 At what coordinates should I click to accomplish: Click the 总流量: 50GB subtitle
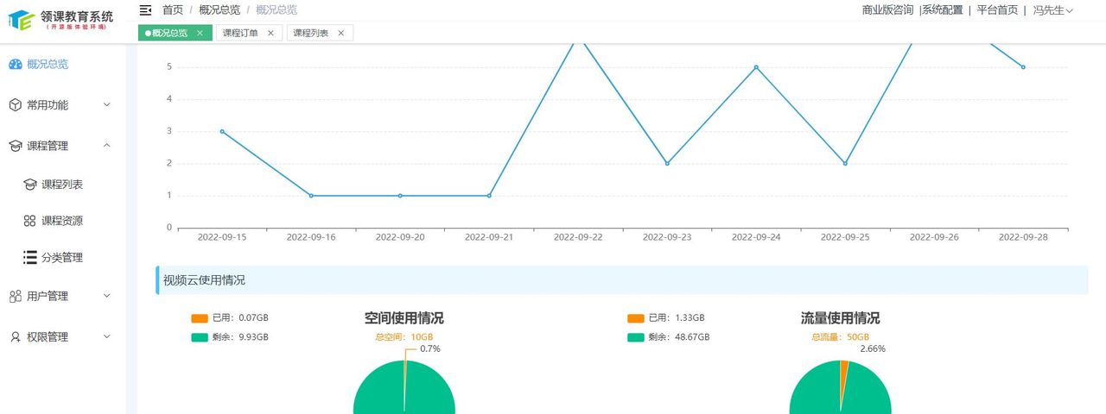tap(841, 336)
